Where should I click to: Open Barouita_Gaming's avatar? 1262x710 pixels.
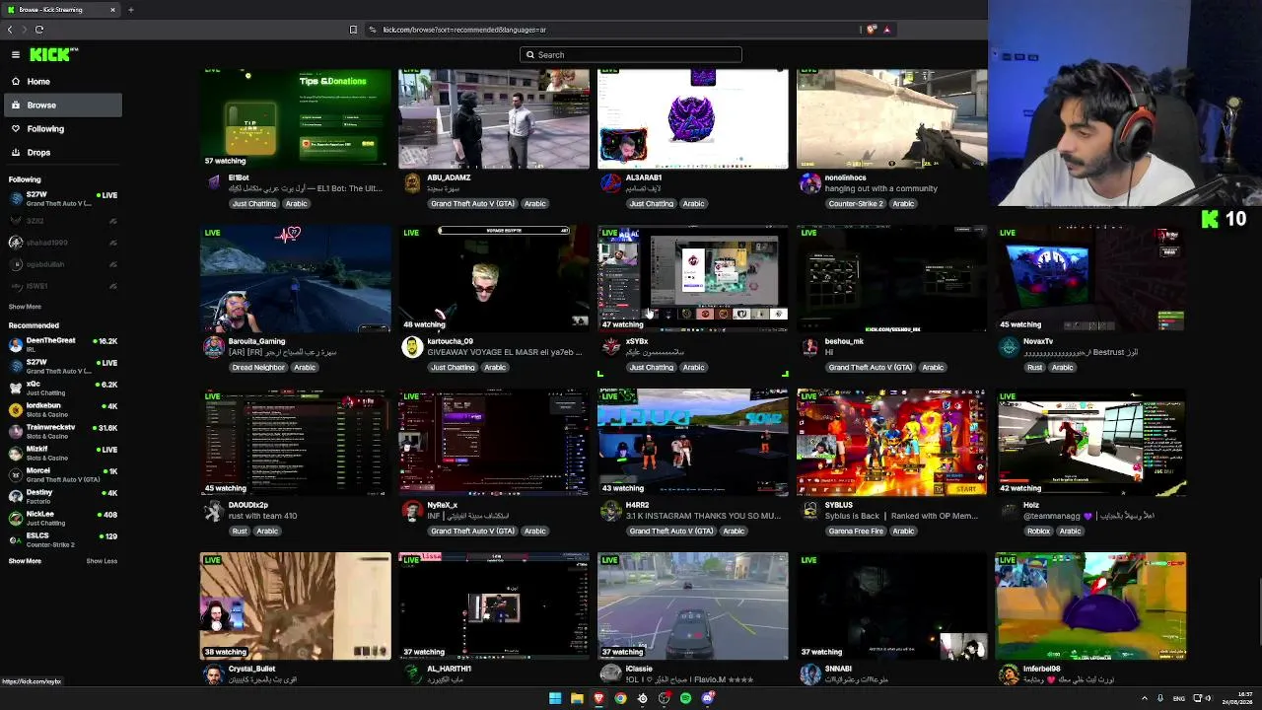pos(214,346)
